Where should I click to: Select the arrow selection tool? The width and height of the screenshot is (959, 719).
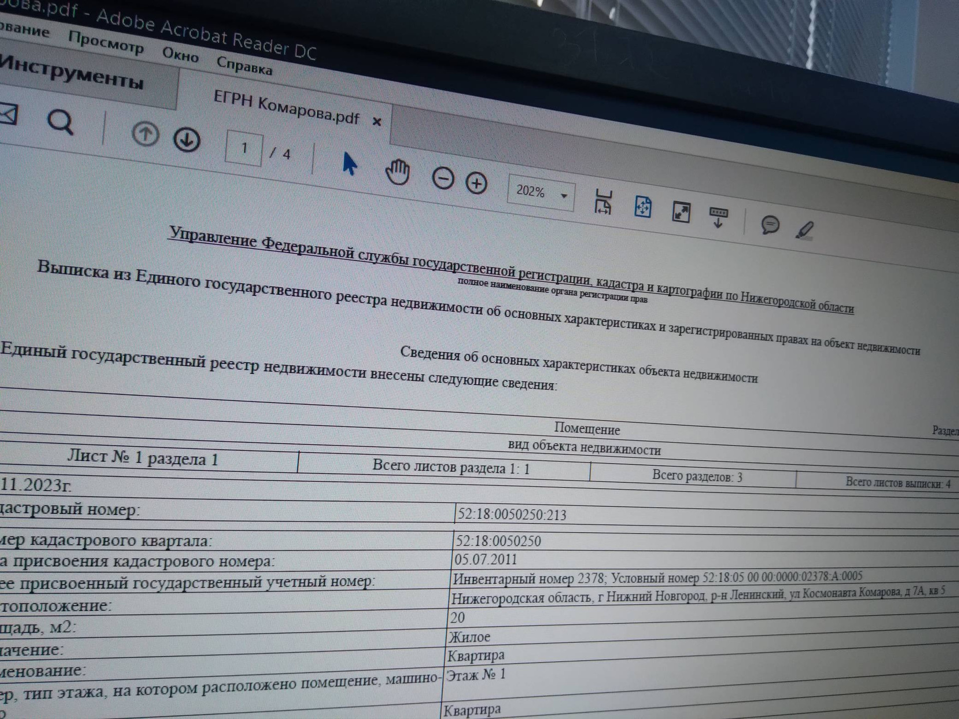pos(349,164)
